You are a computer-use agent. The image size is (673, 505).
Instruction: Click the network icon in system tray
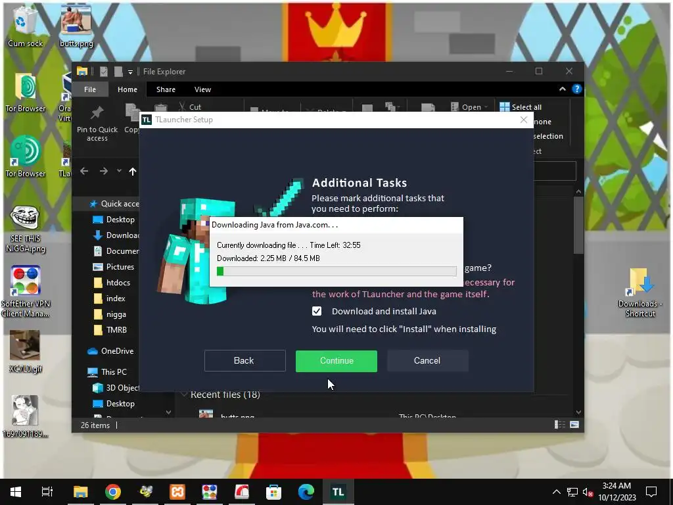click(x=572, y=492)
